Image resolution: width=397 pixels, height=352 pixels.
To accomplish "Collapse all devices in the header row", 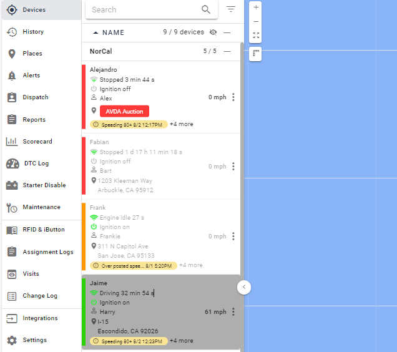I will [x=227, y=32].
